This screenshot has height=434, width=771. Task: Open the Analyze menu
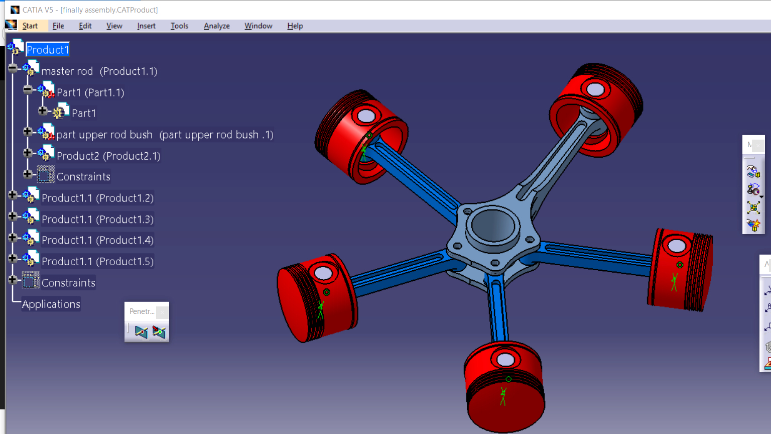217,26
